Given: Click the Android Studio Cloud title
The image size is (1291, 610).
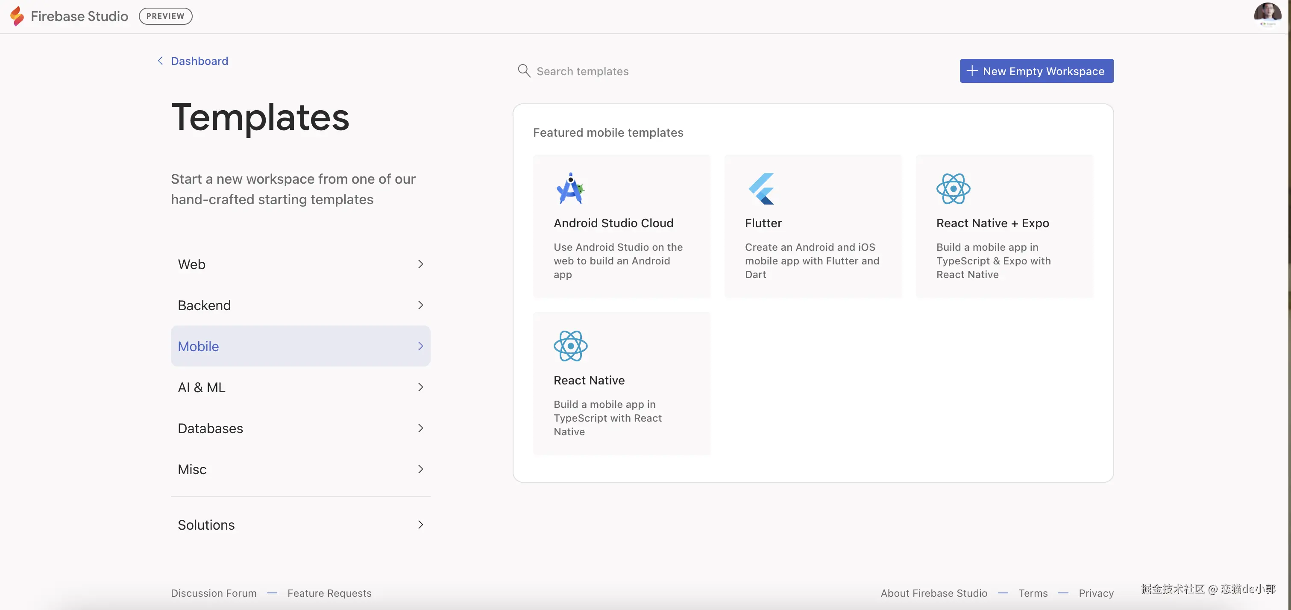Looking at the screenshot, I should [x=613, y=223].
